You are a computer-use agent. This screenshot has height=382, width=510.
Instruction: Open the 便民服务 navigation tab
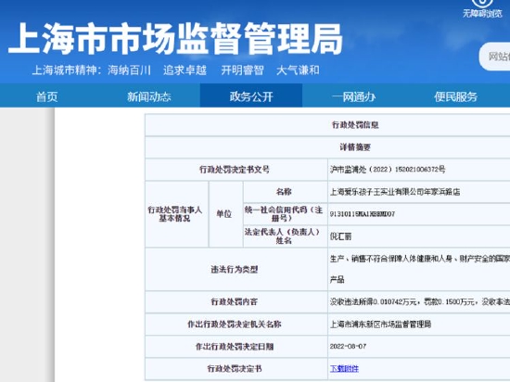pos(455,96)
